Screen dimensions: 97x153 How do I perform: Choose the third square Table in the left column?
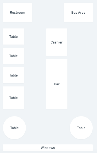pyautogui.click(x=14, y=75)
